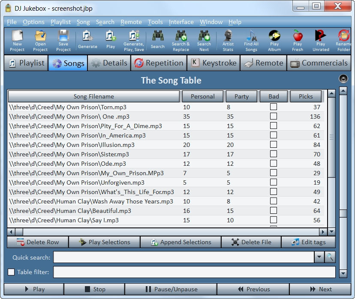Screen dimensions: 355x299
Task: Click the Rename Folder toolbar icon
Action: tap(344, 41)
